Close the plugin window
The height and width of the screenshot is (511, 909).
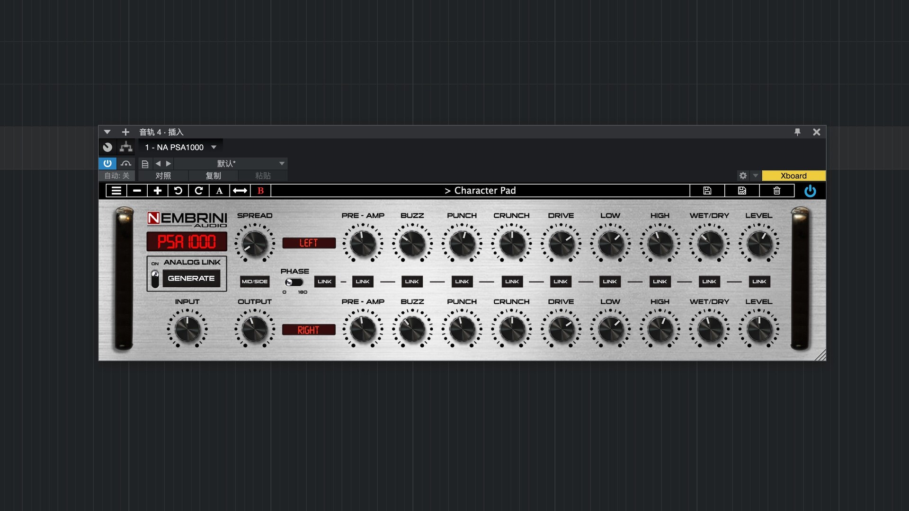pos(817,132)
